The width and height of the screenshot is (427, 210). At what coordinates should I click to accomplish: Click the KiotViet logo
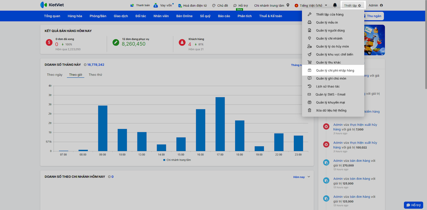click(52, 5)
